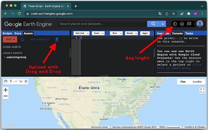
Task: Select the draw rectangle map tool
Action: point(25,81)
